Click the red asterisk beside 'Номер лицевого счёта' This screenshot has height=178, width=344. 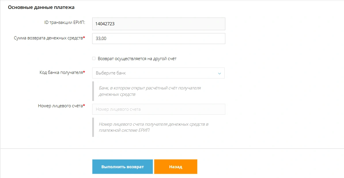pos(84,106)
